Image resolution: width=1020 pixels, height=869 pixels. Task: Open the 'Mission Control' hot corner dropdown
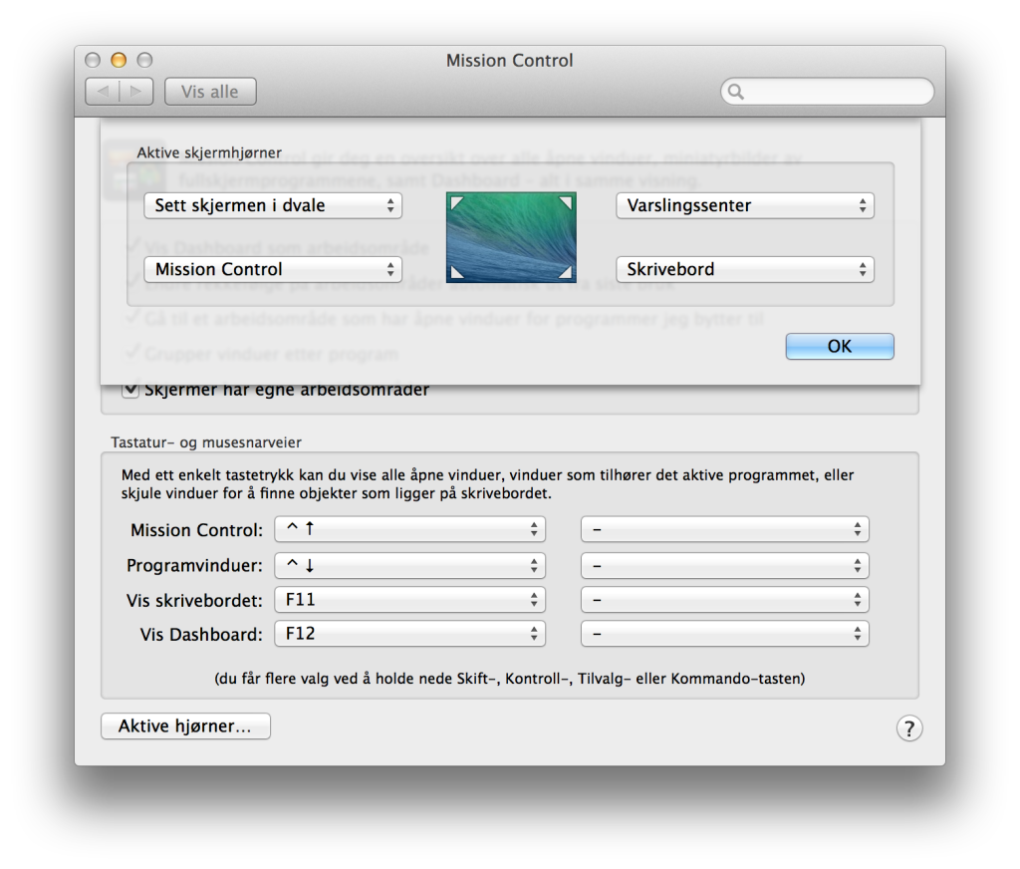click(273, 269)
